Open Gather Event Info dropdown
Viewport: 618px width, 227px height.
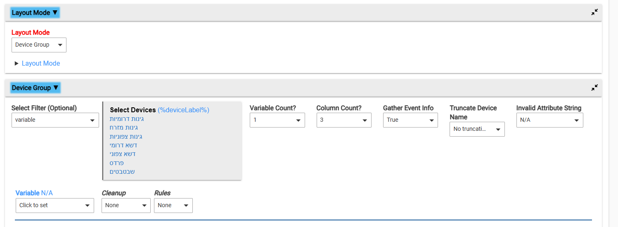[x=410, y=120]
